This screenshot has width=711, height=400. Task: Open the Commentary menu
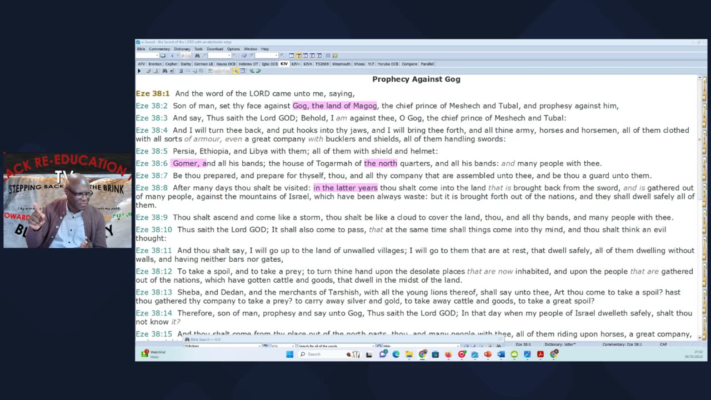pyautogui.click(x=159, y=49)
